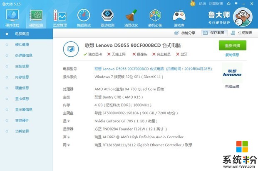Click the Founder F191W monitor text
This screenshot has width=258, height=171.
[x=131, y=129]
